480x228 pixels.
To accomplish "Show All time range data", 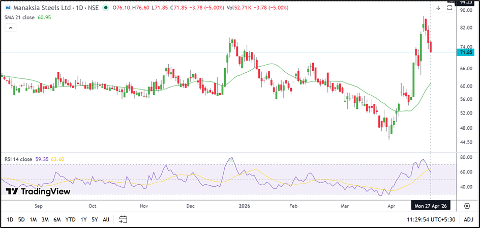I will 106,219.
